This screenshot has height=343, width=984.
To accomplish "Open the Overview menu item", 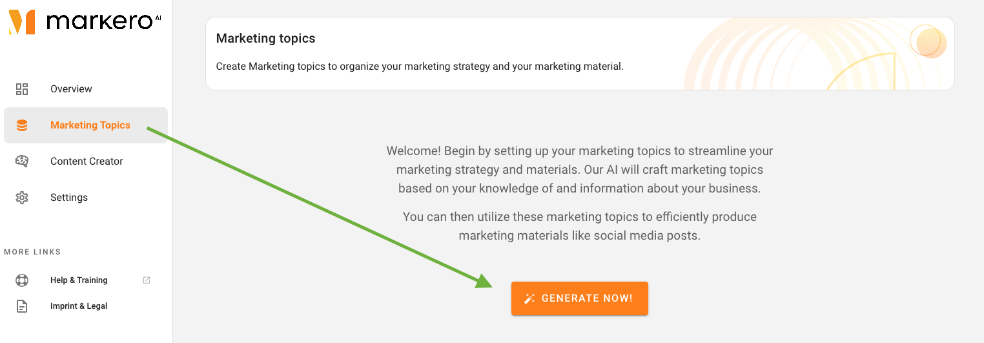I will coord(71,89).
